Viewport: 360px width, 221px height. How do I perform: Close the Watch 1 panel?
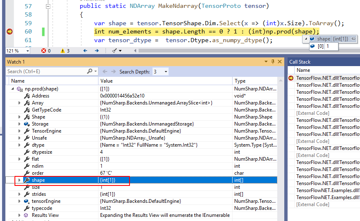point(280,62)
